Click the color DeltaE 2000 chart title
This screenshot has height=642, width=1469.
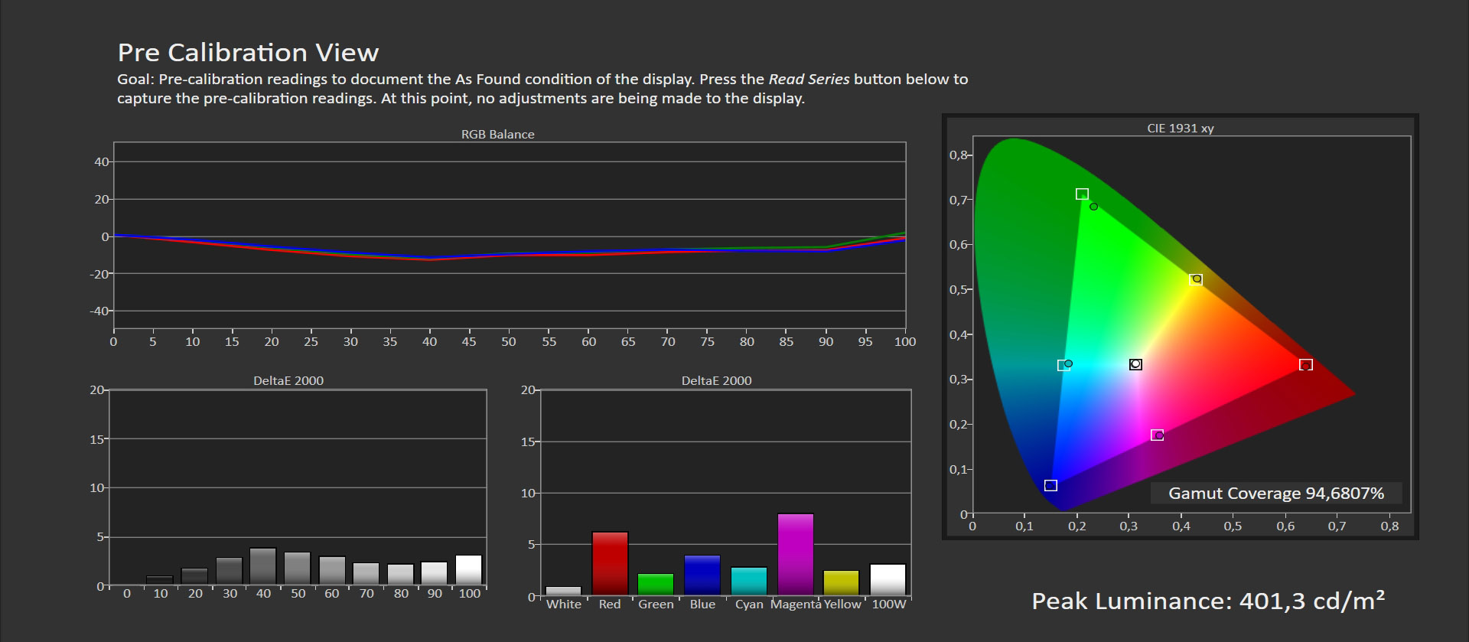click(716, 380)
